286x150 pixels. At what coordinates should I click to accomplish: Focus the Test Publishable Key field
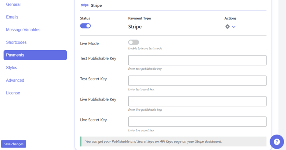tap(197, 60)
